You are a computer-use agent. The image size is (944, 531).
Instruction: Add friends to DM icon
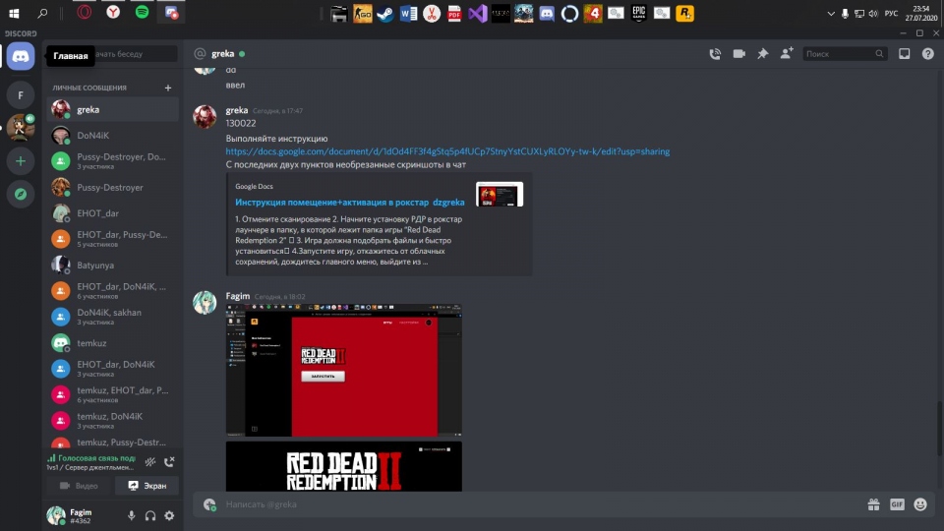[x=787, y=53]
